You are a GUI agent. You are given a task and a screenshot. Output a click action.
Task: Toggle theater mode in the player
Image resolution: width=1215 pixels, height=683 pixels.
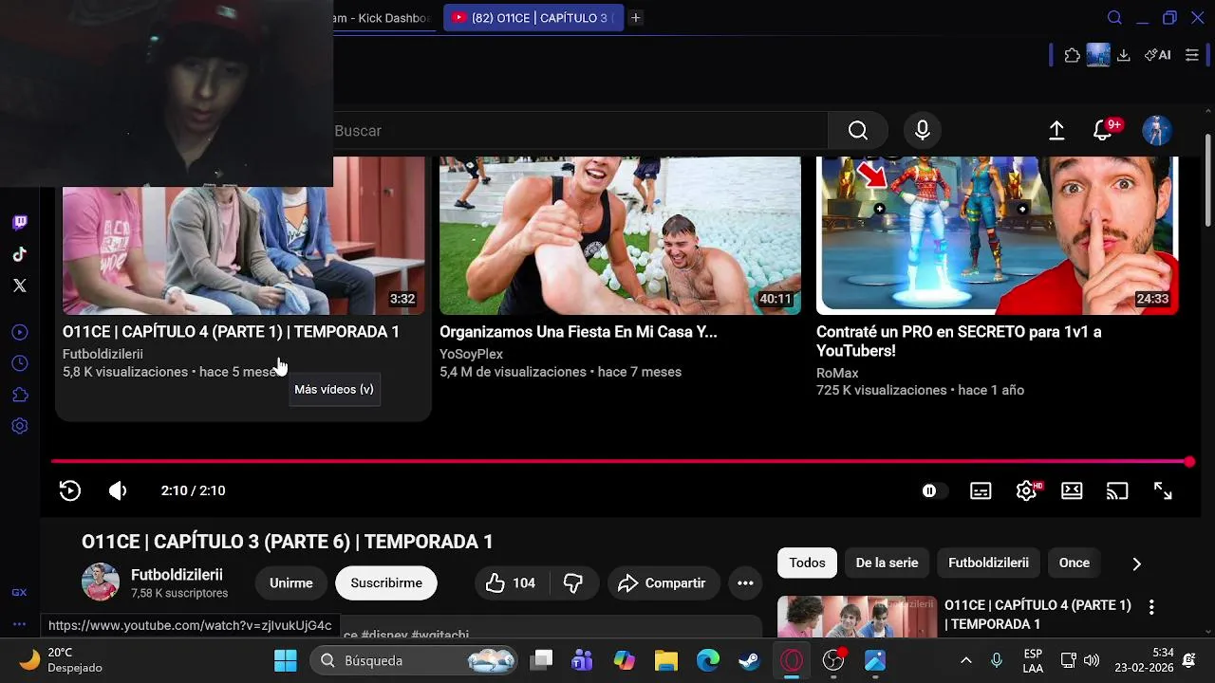click(1072, 490)
